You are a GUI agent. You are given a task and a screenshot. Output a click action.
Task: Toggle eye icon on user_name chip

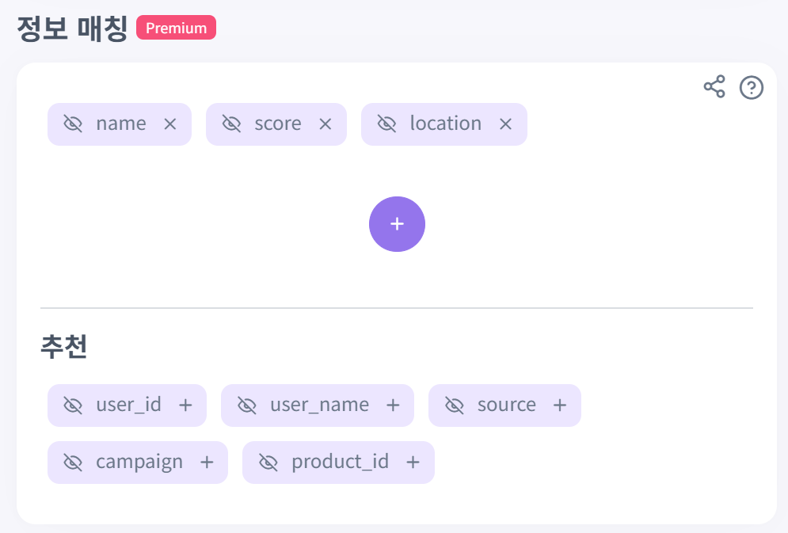[x=247, y=405]
